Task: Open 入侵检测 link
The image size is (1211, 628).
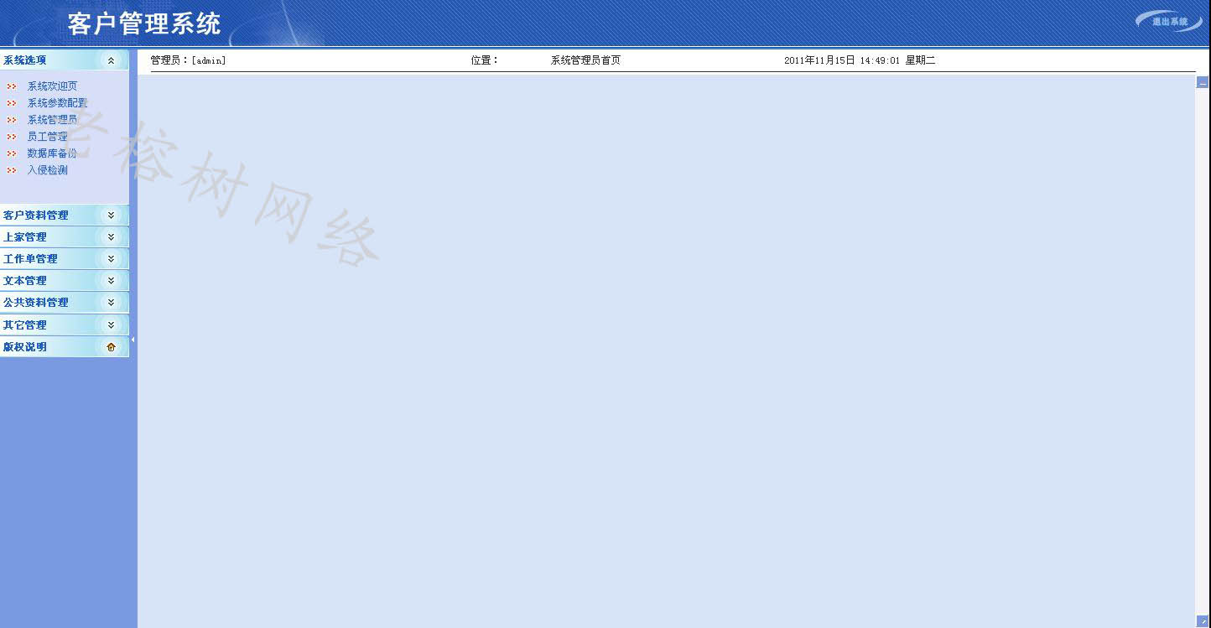Action: (x=47, y=170)
